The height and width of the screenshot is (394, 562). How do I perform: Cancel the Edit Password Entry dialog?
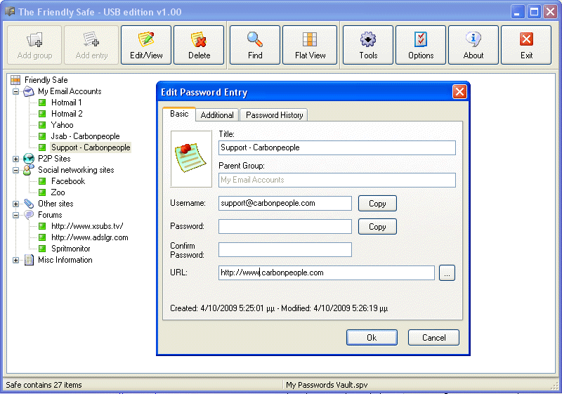(433, 338)
